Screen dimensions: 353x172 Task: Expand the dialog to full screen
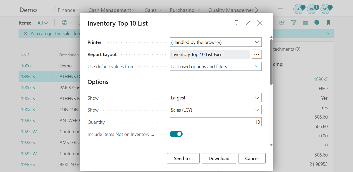click(x=248, y=23)
